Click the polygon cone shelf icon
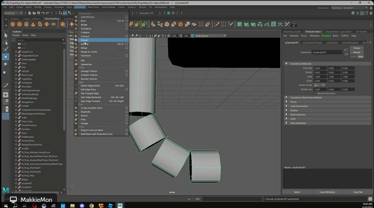The width and height of the screenshot is (374, 208). (x=33, y=24)
